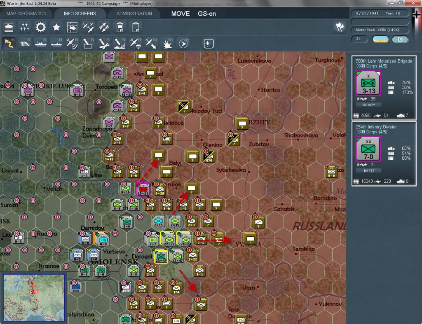Image resolution: width=422 pixels, height=324 pixels.
Task: Click the MOVE mode label
Action: 181,14
